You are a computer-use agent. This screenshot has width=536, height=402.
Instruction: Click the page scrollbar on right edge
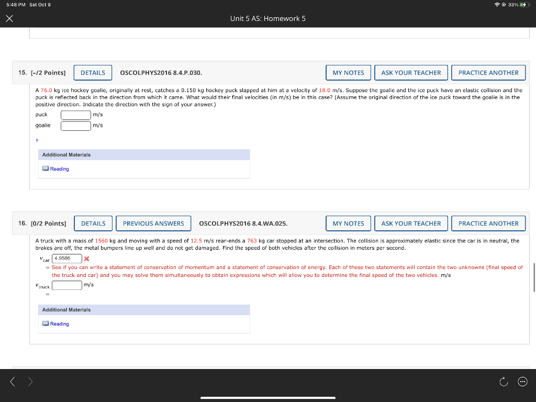pos(534,277)
